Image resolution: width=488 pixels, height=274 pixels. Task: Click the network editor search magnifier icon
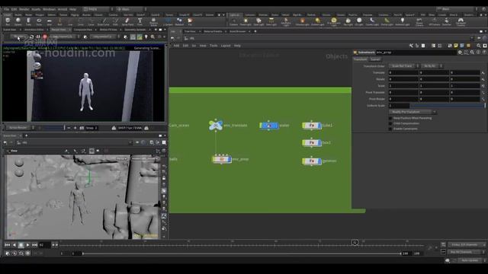[479, 46]
